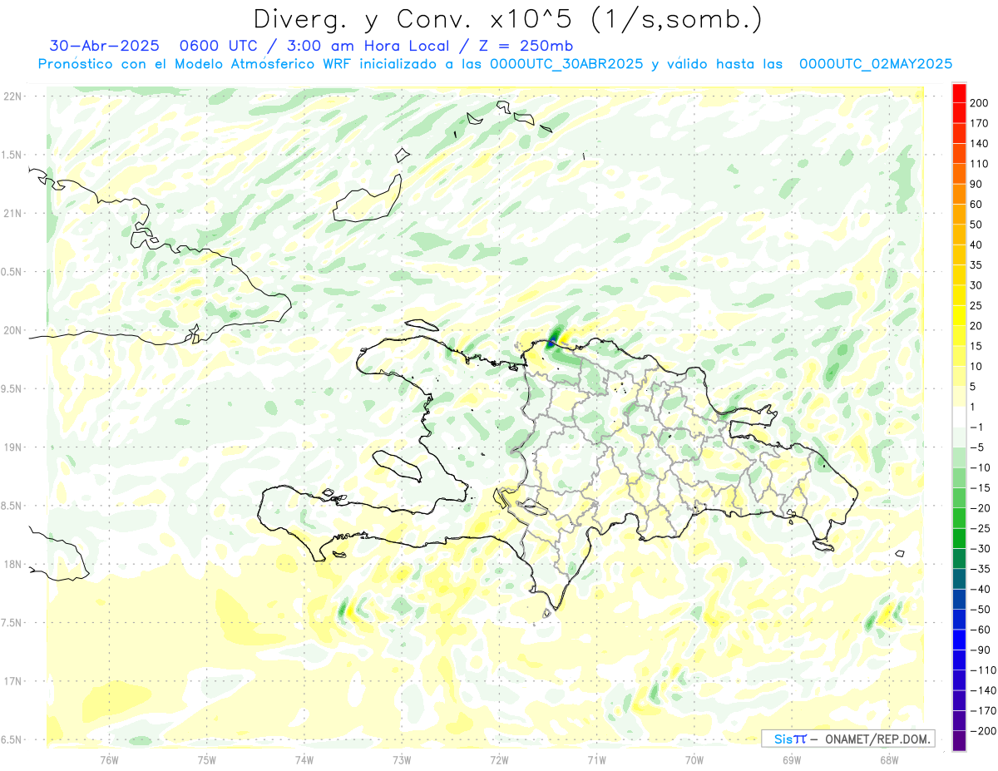Viewport: 998px width, 771px height.
Task: Click the 6.5N latitude label
Action: [11, 740]
